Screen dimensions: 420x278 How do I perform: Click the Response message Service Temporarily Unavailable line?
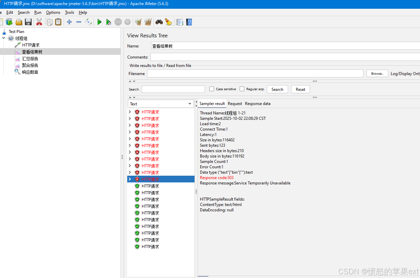coord(245,183)
